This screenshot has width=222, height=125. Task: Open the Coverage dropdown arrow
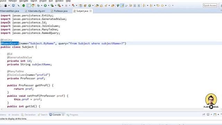point(55,6)
